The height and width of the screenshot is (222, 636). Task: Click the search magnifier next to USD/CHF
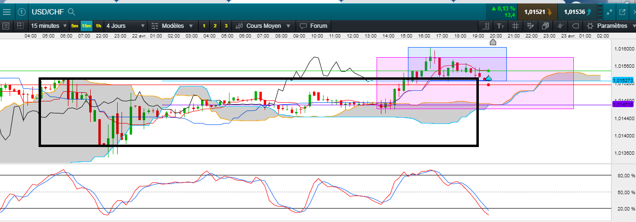pyautogui.click(x=71, y=11)
